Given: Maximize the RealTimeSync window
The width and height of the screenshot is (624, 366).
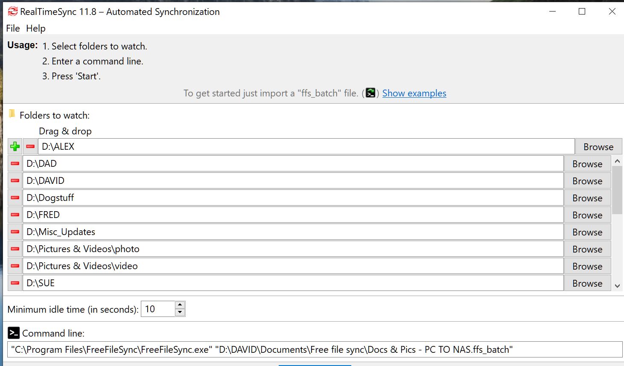Looking at the screenshot, I should tap(582, 12).
